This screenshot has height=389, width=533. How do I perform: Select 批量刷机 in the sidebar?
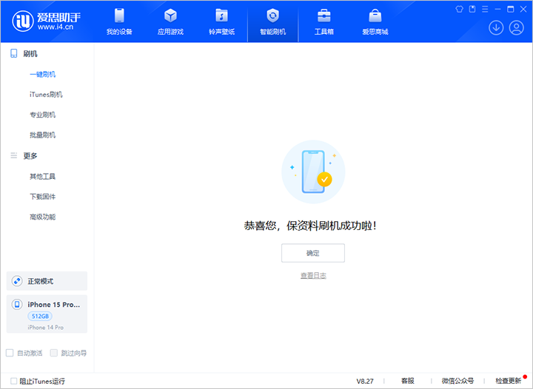[x=42, y=135]
